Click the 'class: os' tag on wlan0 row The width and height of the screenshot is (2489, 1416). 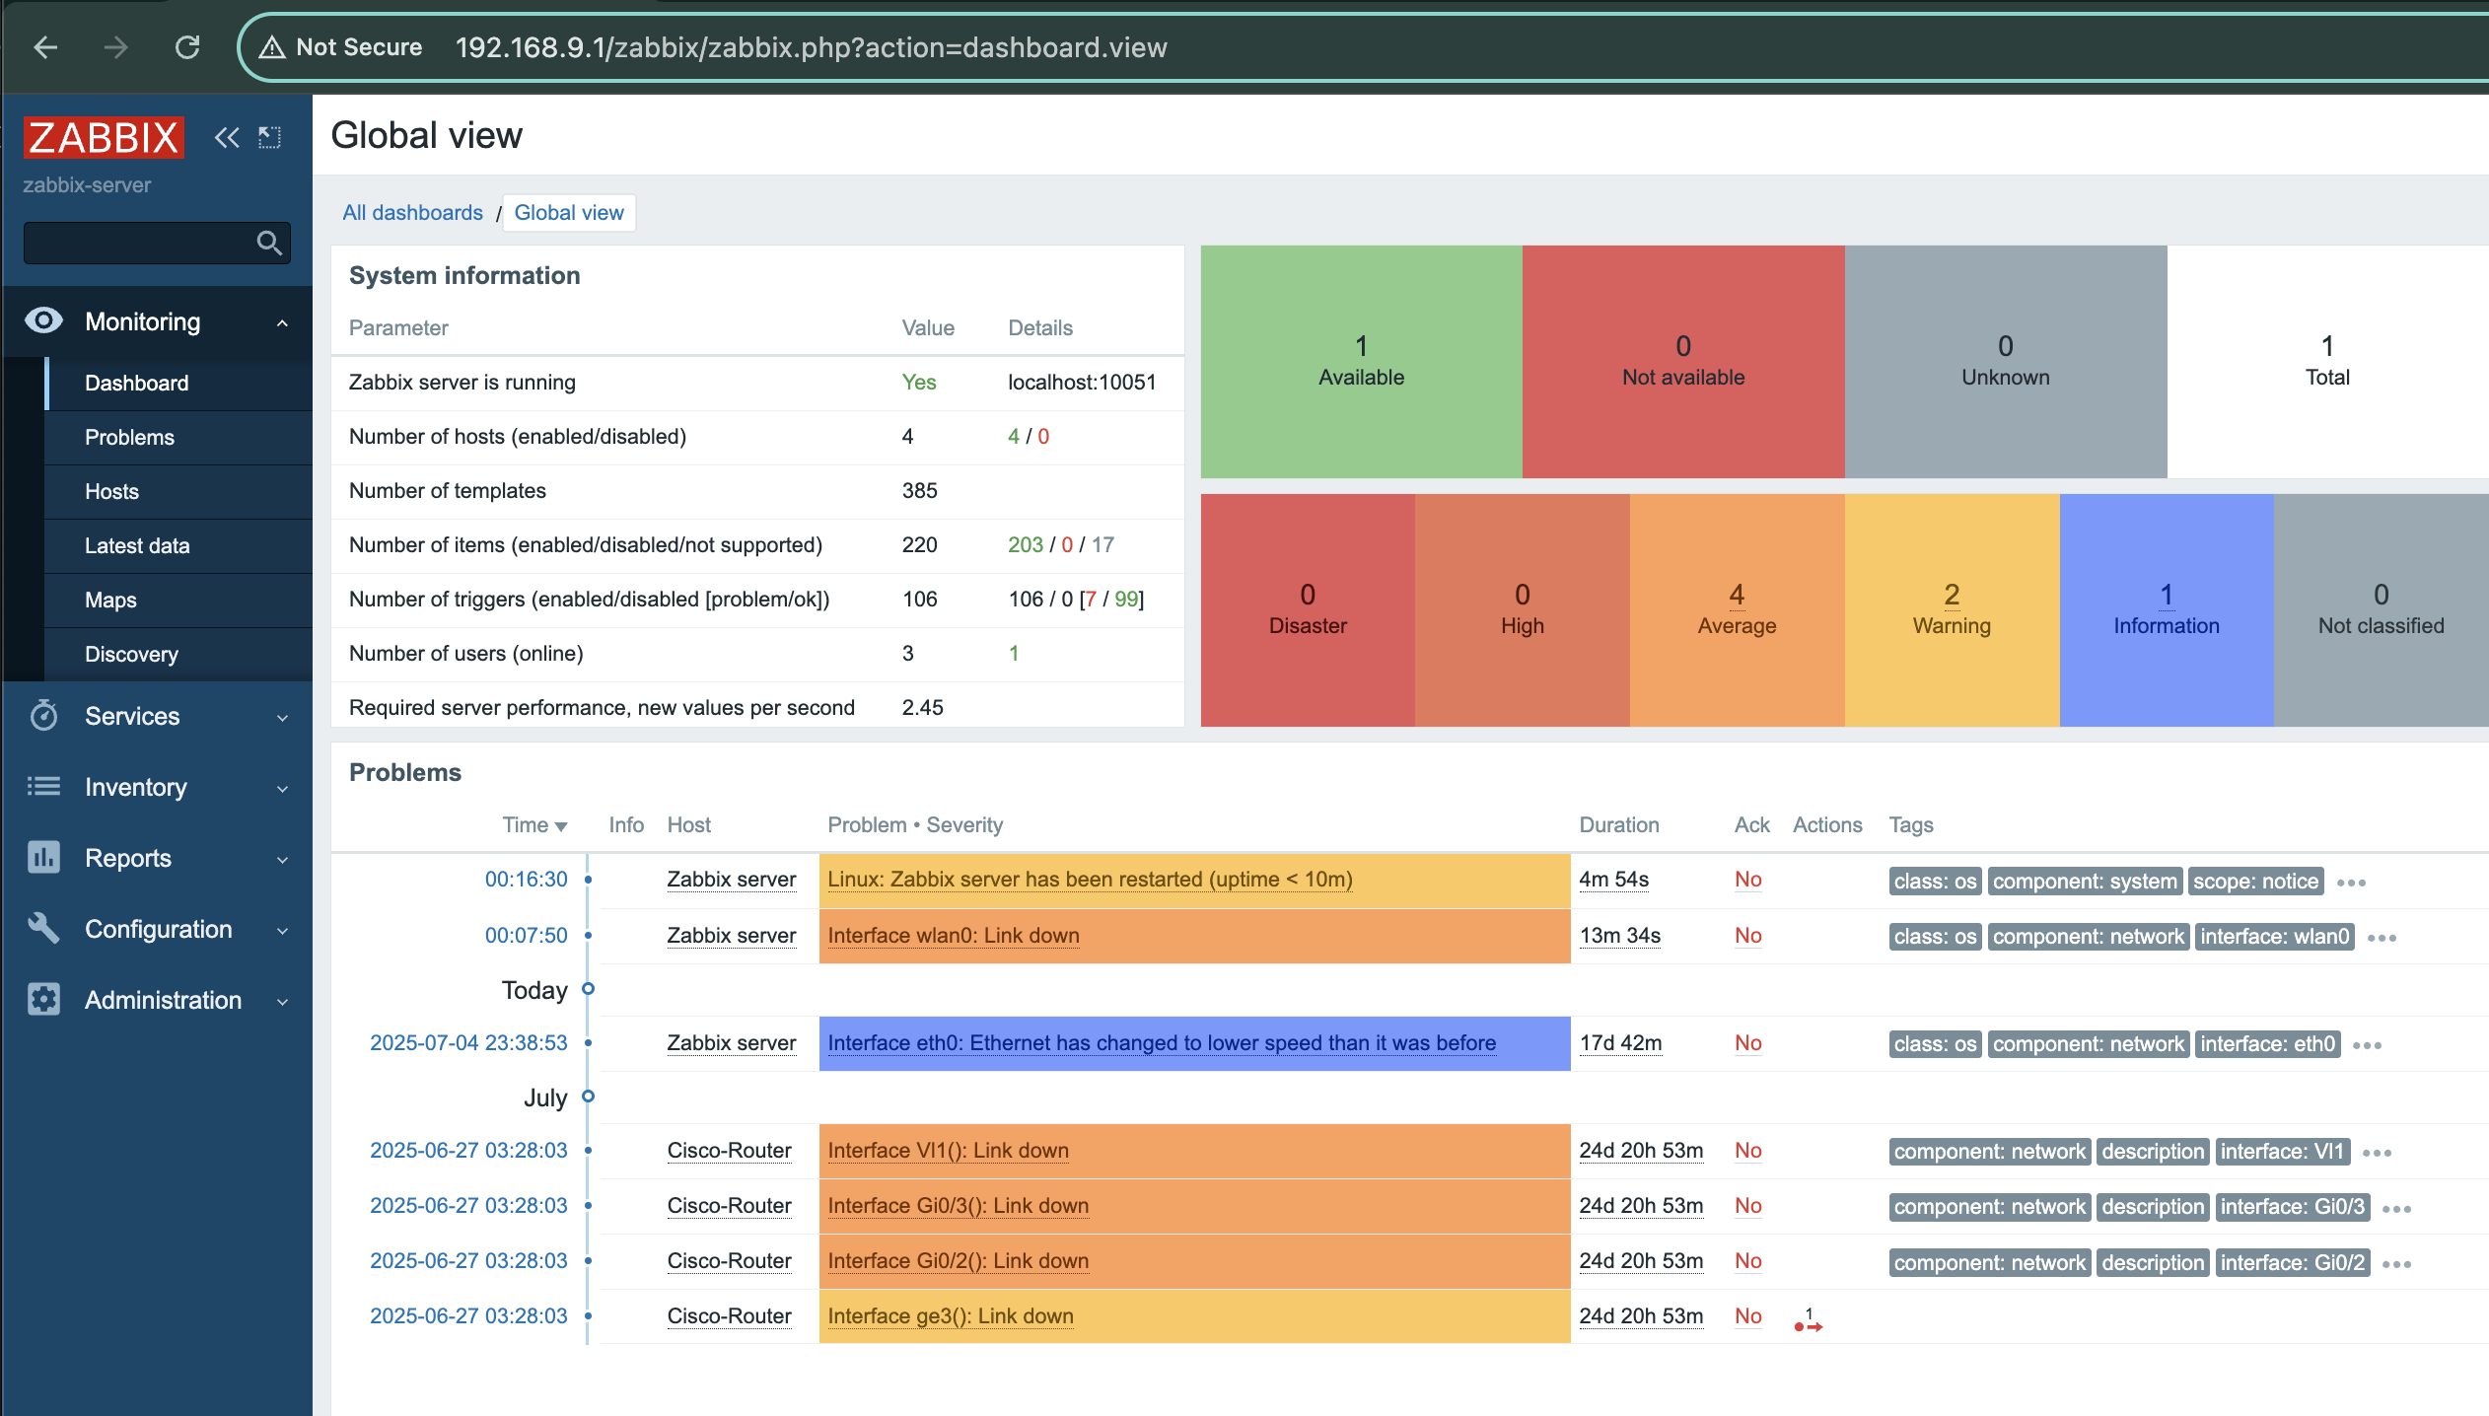[x=1935, y=936]
